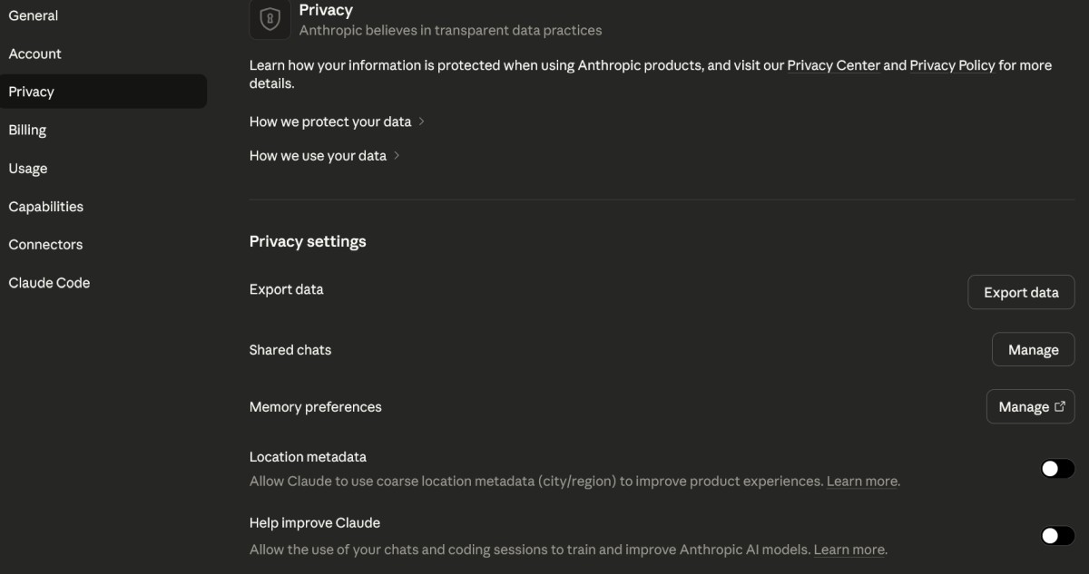Manage memory preferences

pyautogui.click(x=1024, y=407)
